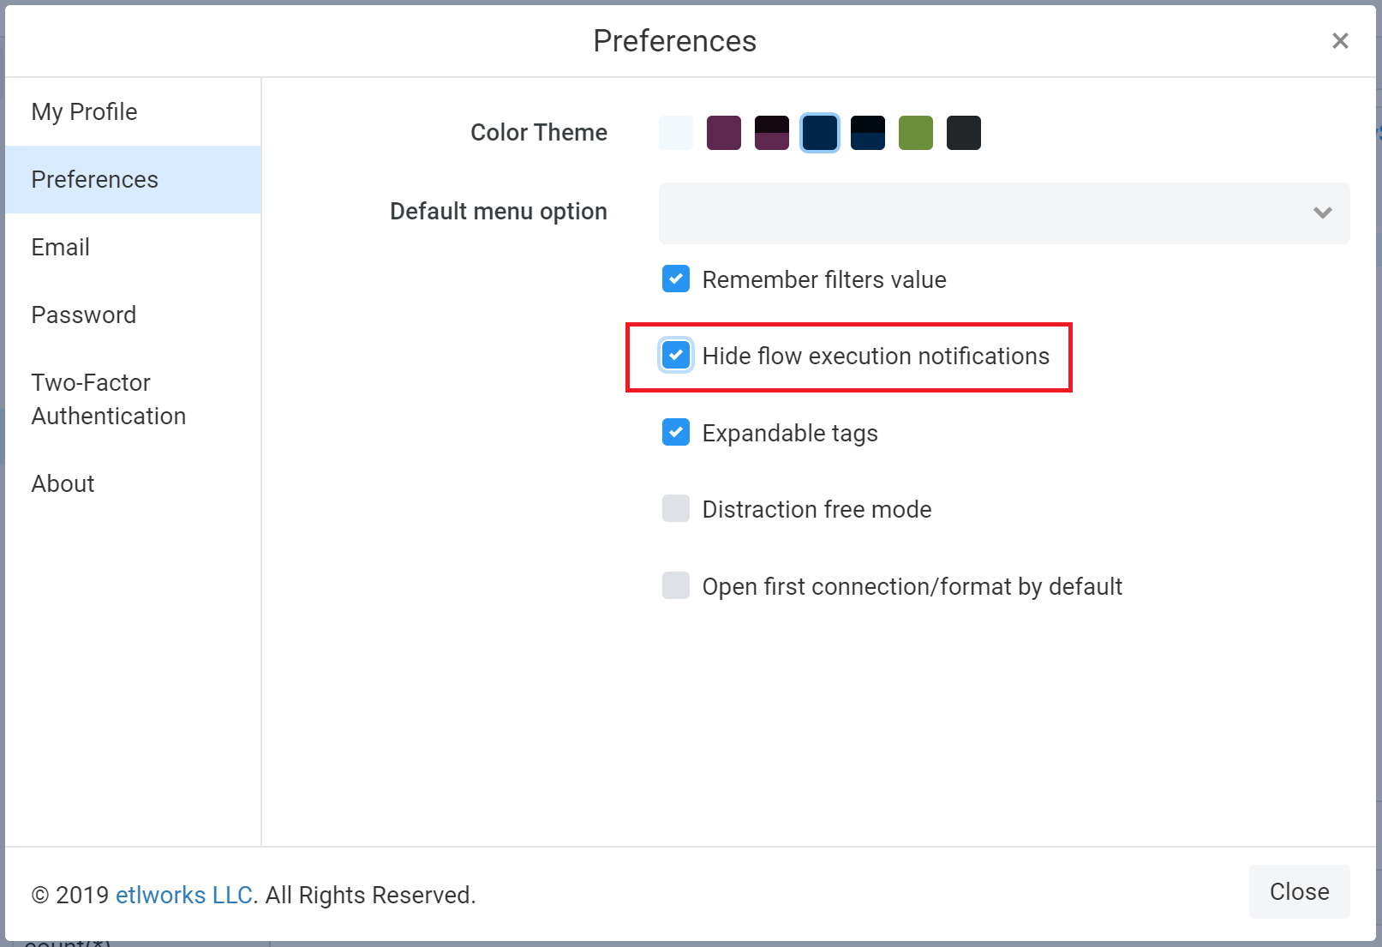
Task: Close Preferences dialog with X icon
Action: tap(1340, 41)
